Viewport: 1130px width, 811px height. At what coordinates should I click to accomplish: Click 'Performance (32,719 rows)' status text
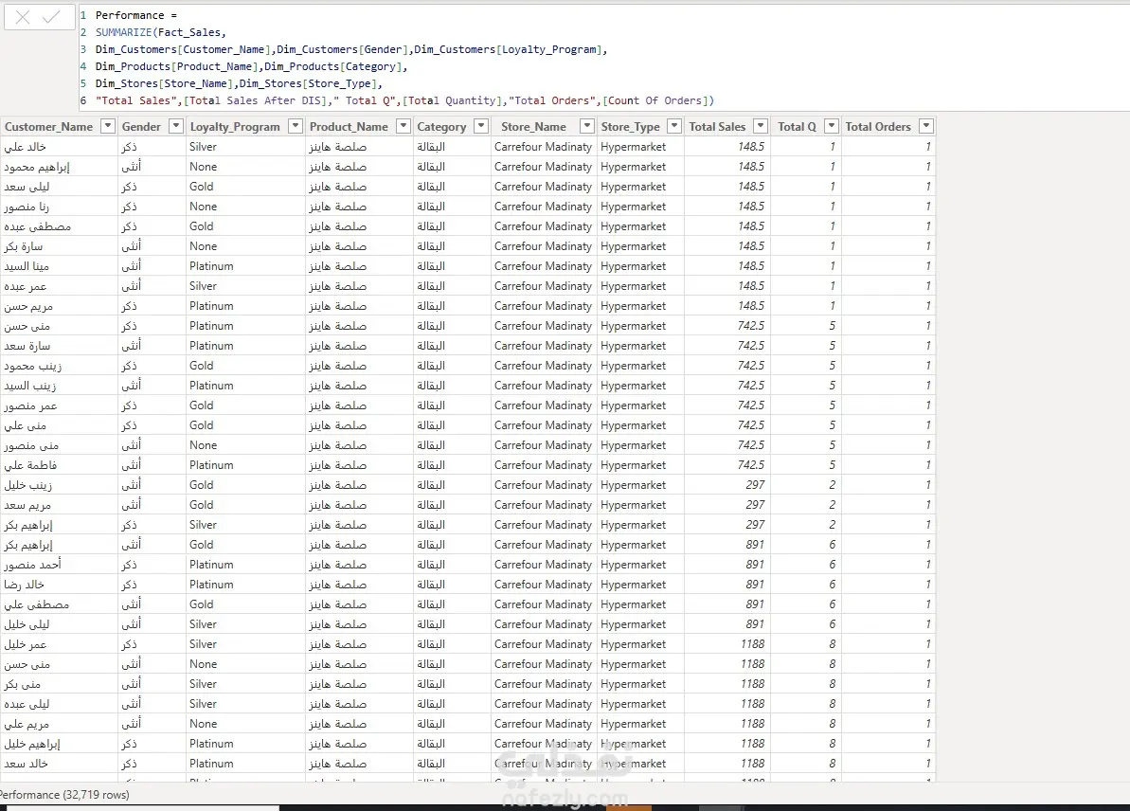point(64,794)
